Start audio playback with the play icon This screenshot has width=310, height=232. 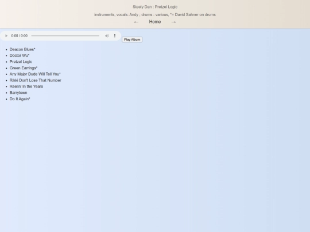(6, 36)
